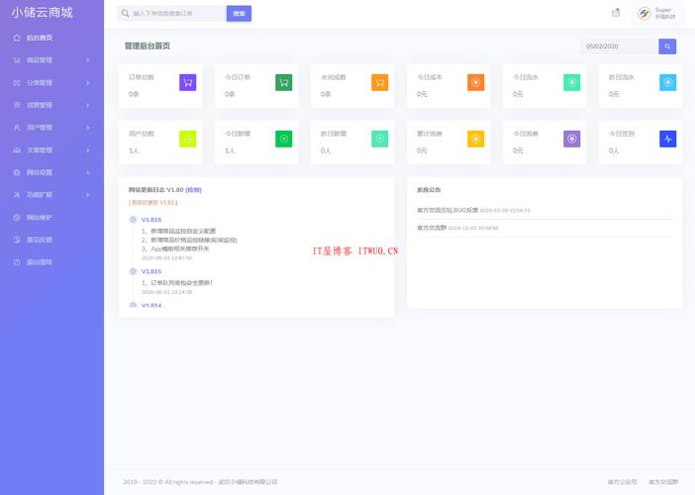Click the sidebar icon beside 文章管理
Screen dimensions: 695x495
pos(17,150)
